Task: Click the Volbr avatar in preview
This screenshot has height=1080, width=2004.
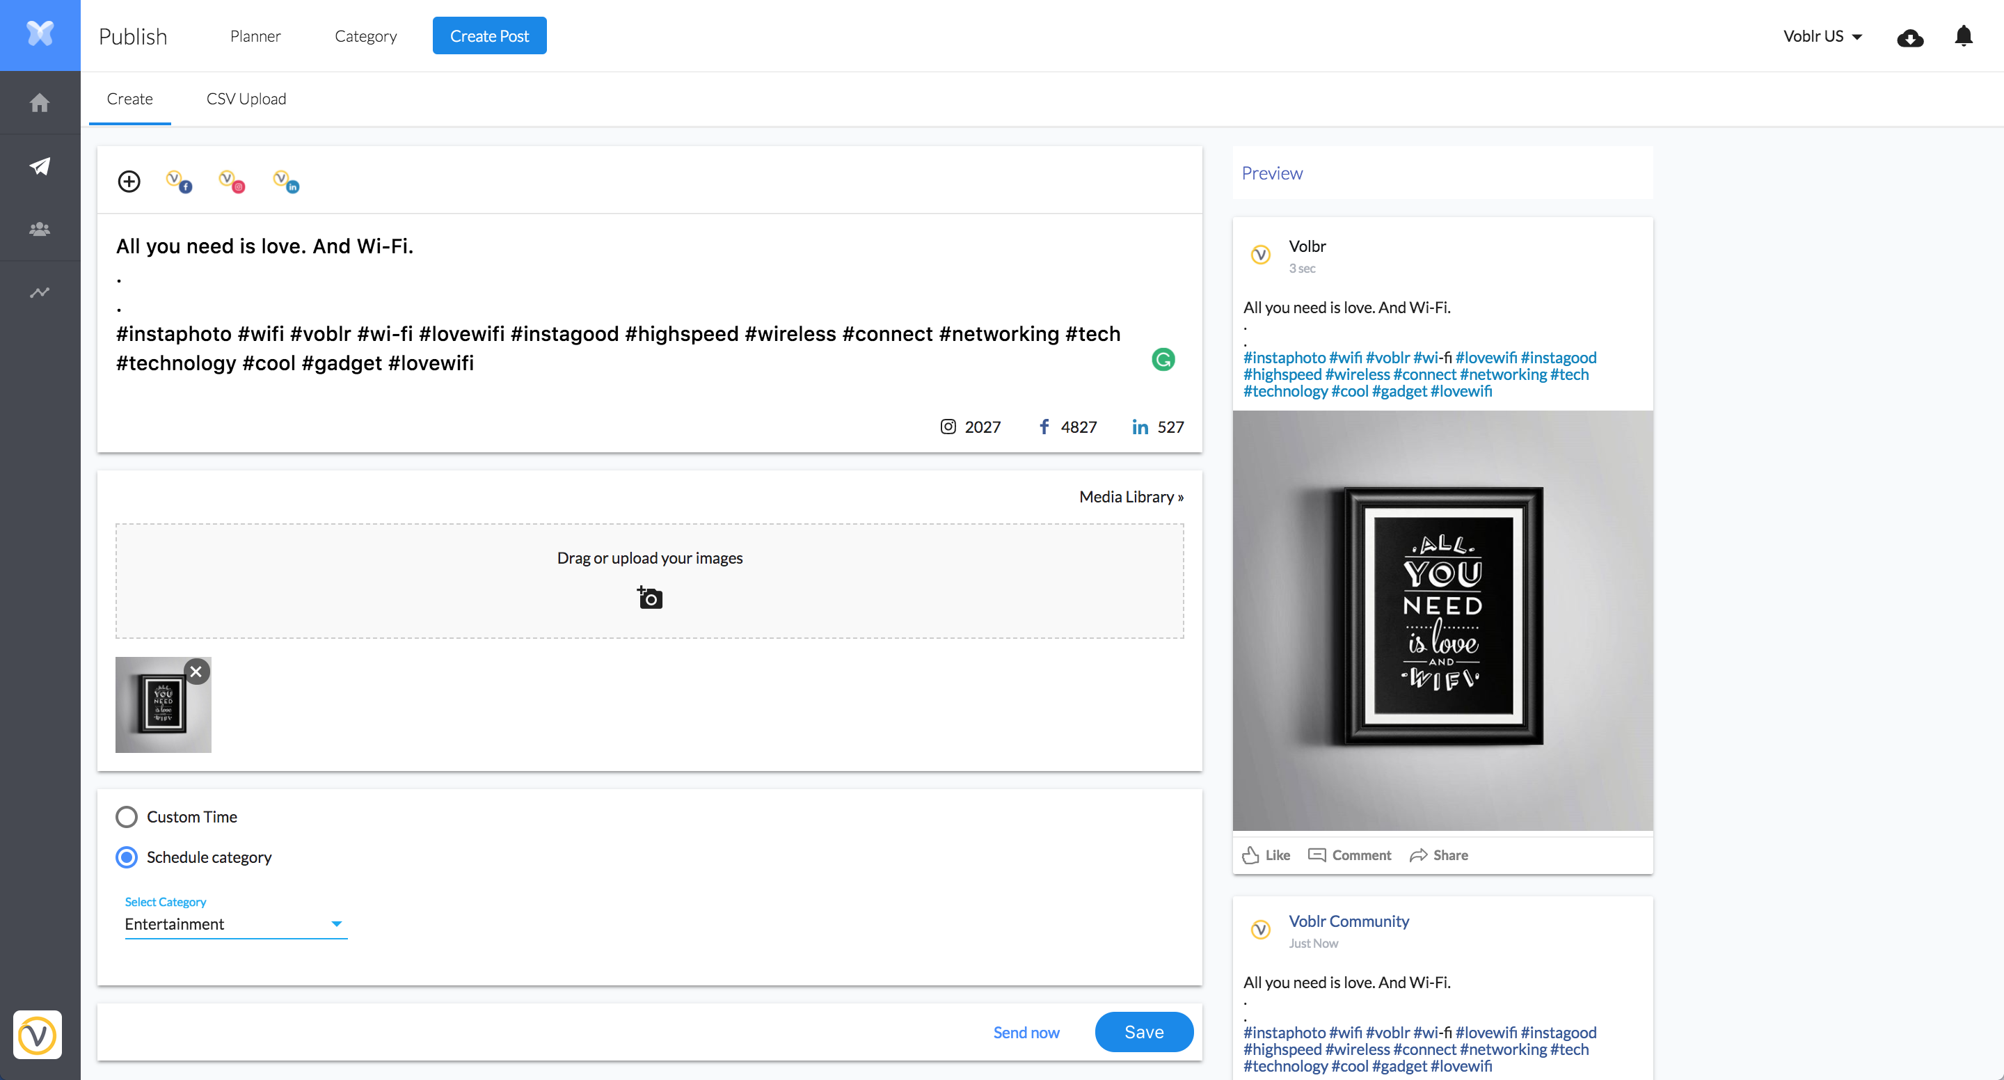Action: pyautogui.click(x=1260, y=255)
